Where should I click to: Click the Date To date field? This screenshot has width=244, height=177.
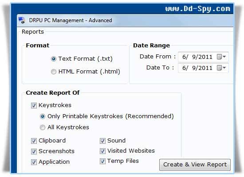point(203,68)
